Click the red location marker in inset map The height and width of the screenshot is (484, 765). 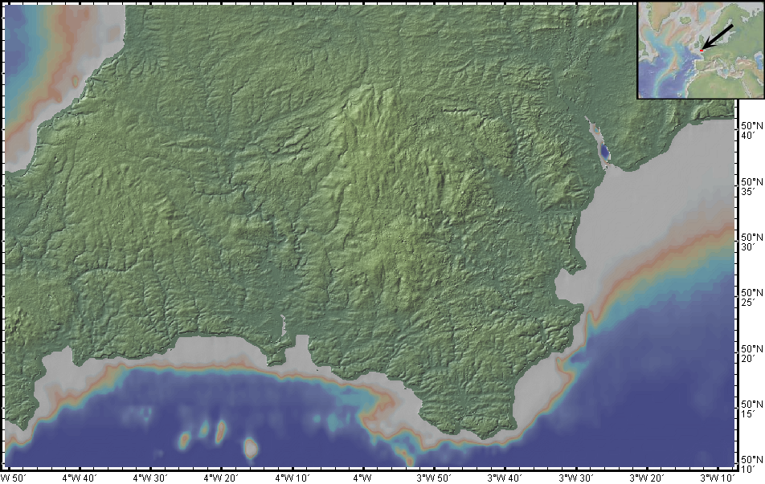pyautogui.click(x=701, y=51)
